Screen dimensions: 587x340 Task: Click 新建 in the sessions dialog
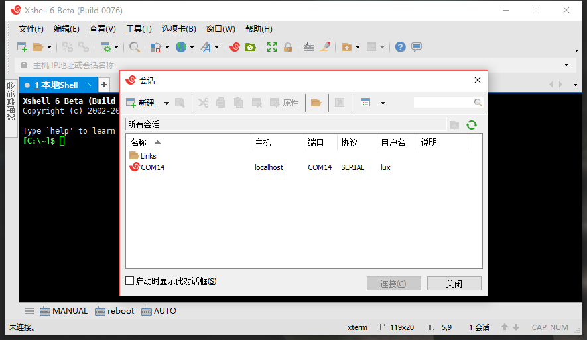(141, 103)
